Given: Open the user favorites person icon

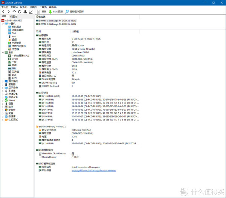Looking at the screenshot, I should (25, 12).
